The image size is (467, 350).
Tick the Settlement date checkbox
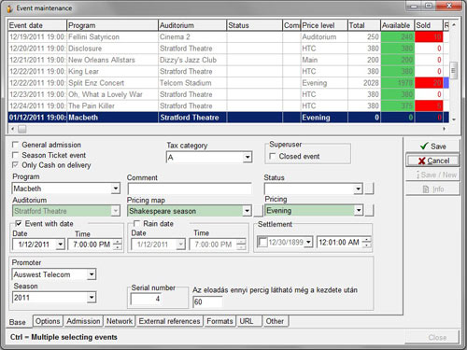[x=262, y=242]
